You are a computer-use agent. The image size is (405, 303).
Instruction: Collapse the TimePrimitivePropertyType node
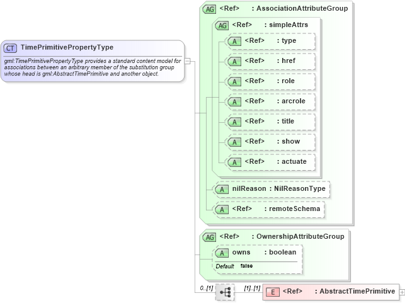click(188, 62)
